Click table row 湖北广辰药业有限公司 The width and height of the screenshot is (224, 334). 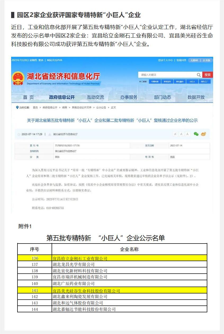(x=112, y=284)
